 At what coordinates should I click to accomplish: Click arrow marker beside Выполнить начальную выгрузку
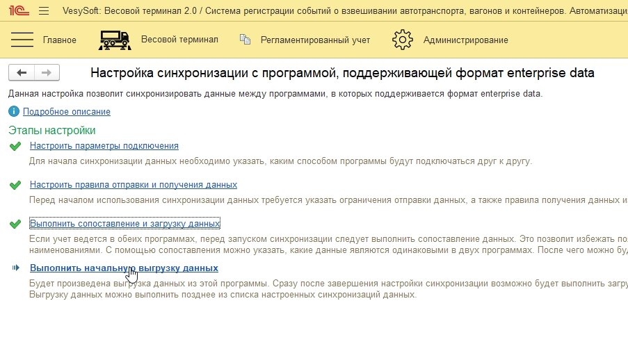pyautogui.click(x=15, y=268)
